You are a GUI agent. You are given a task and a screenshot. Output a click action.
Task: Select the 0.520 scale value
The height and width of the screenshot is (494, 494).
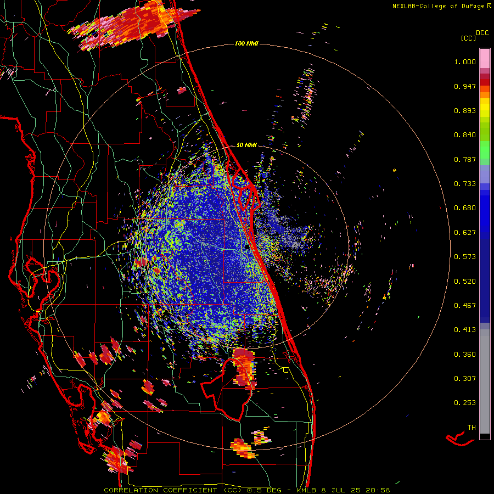[465, 282]
